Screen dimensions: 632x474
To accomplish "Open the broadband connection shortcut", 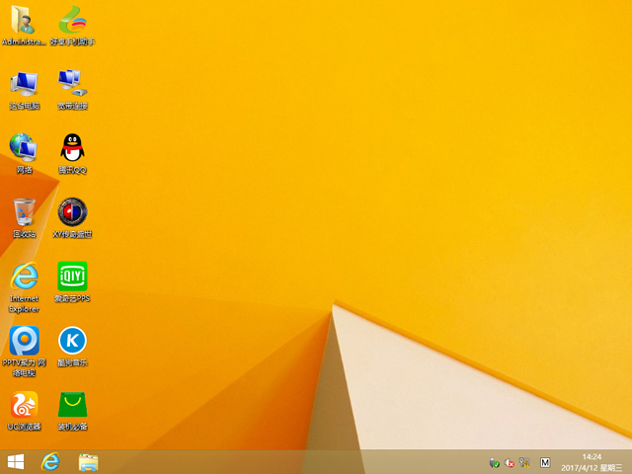I will tap(72, 84).
